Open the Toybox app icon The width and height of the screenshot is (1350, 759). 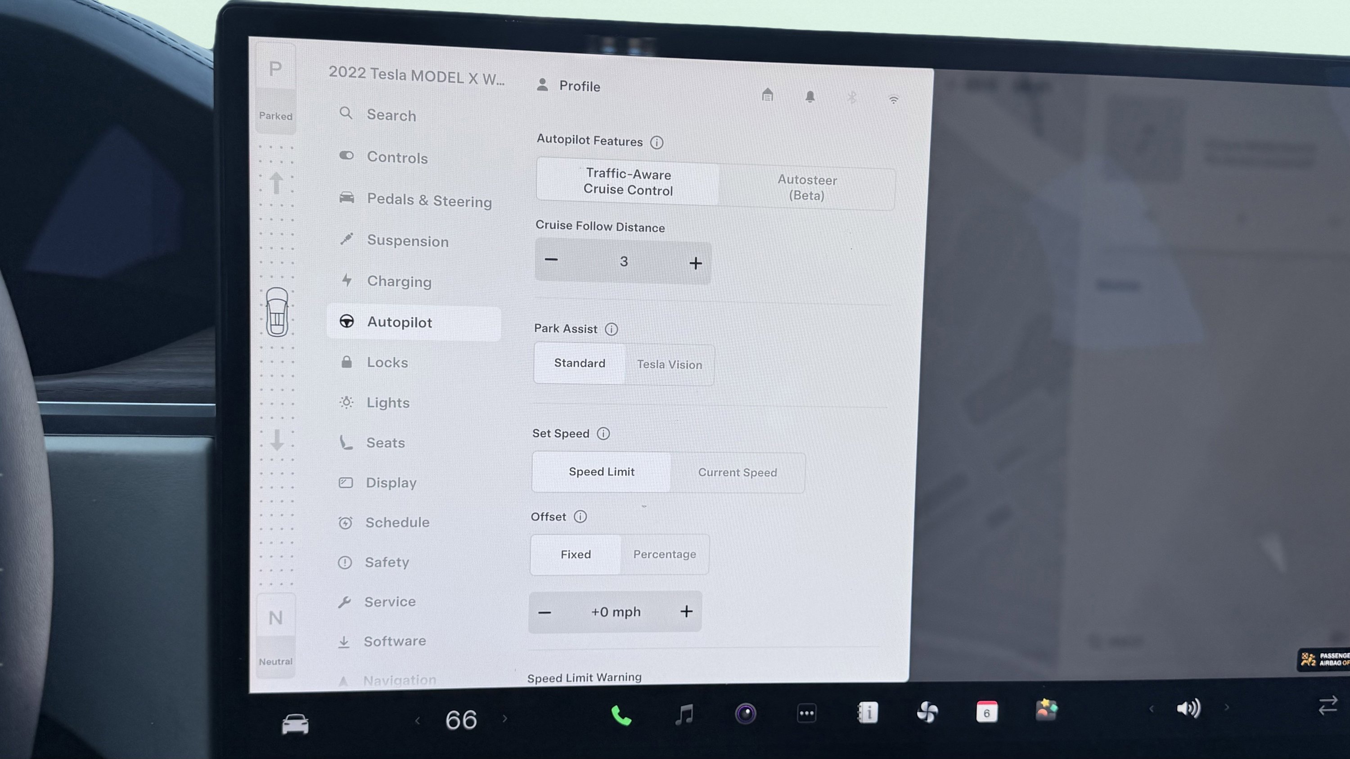1047,710
